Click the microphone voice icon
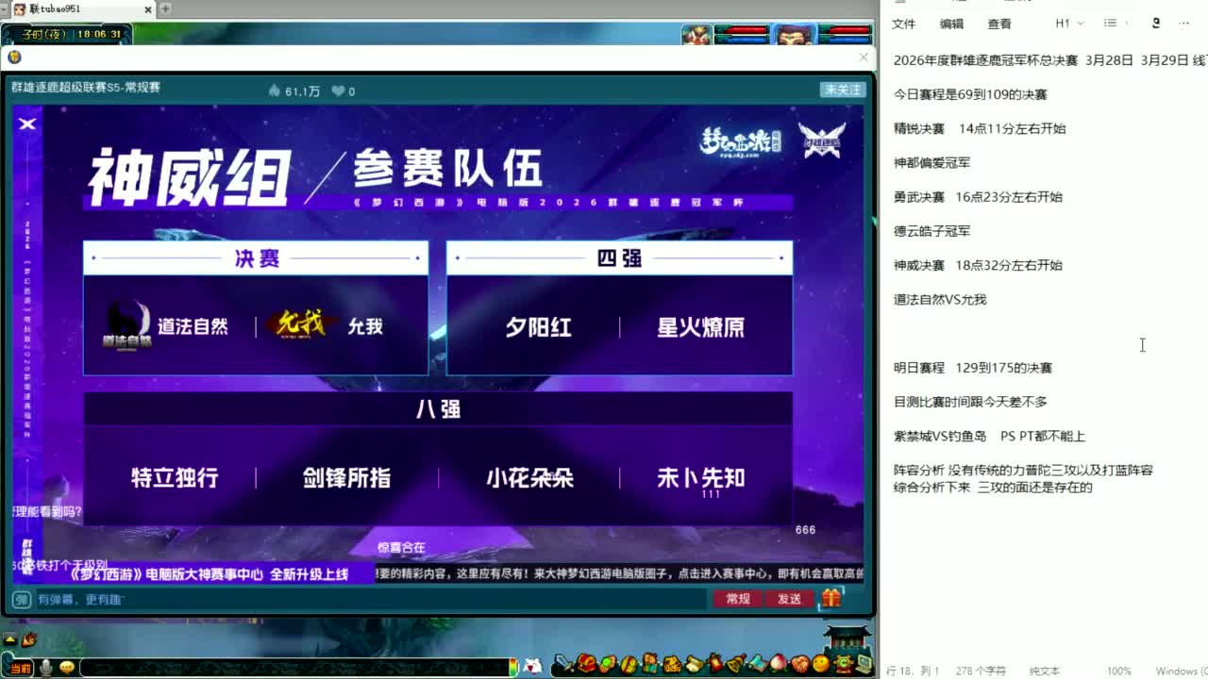The height and width of the screenshot is (679, 1208). (44, 668)
